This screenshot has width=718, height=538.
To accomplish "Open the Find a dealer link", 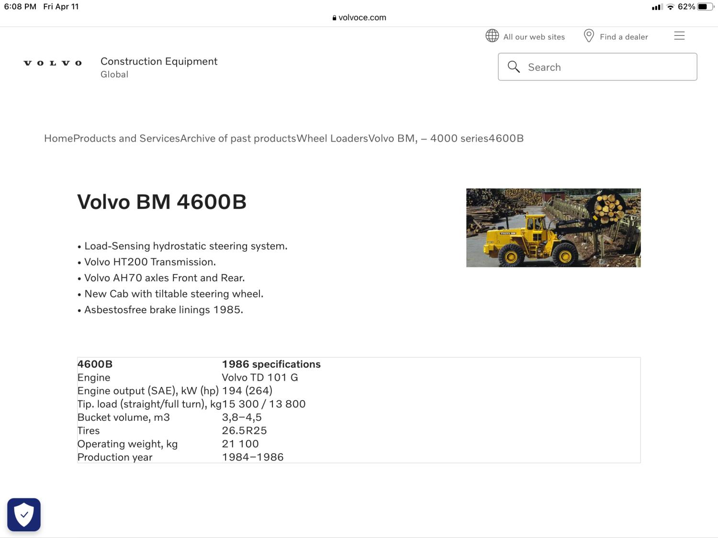I will pyautogui.click(x=624, y=37).
